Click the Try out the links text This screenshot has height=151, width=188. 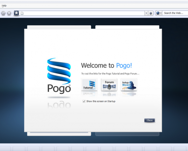[110, 74]
